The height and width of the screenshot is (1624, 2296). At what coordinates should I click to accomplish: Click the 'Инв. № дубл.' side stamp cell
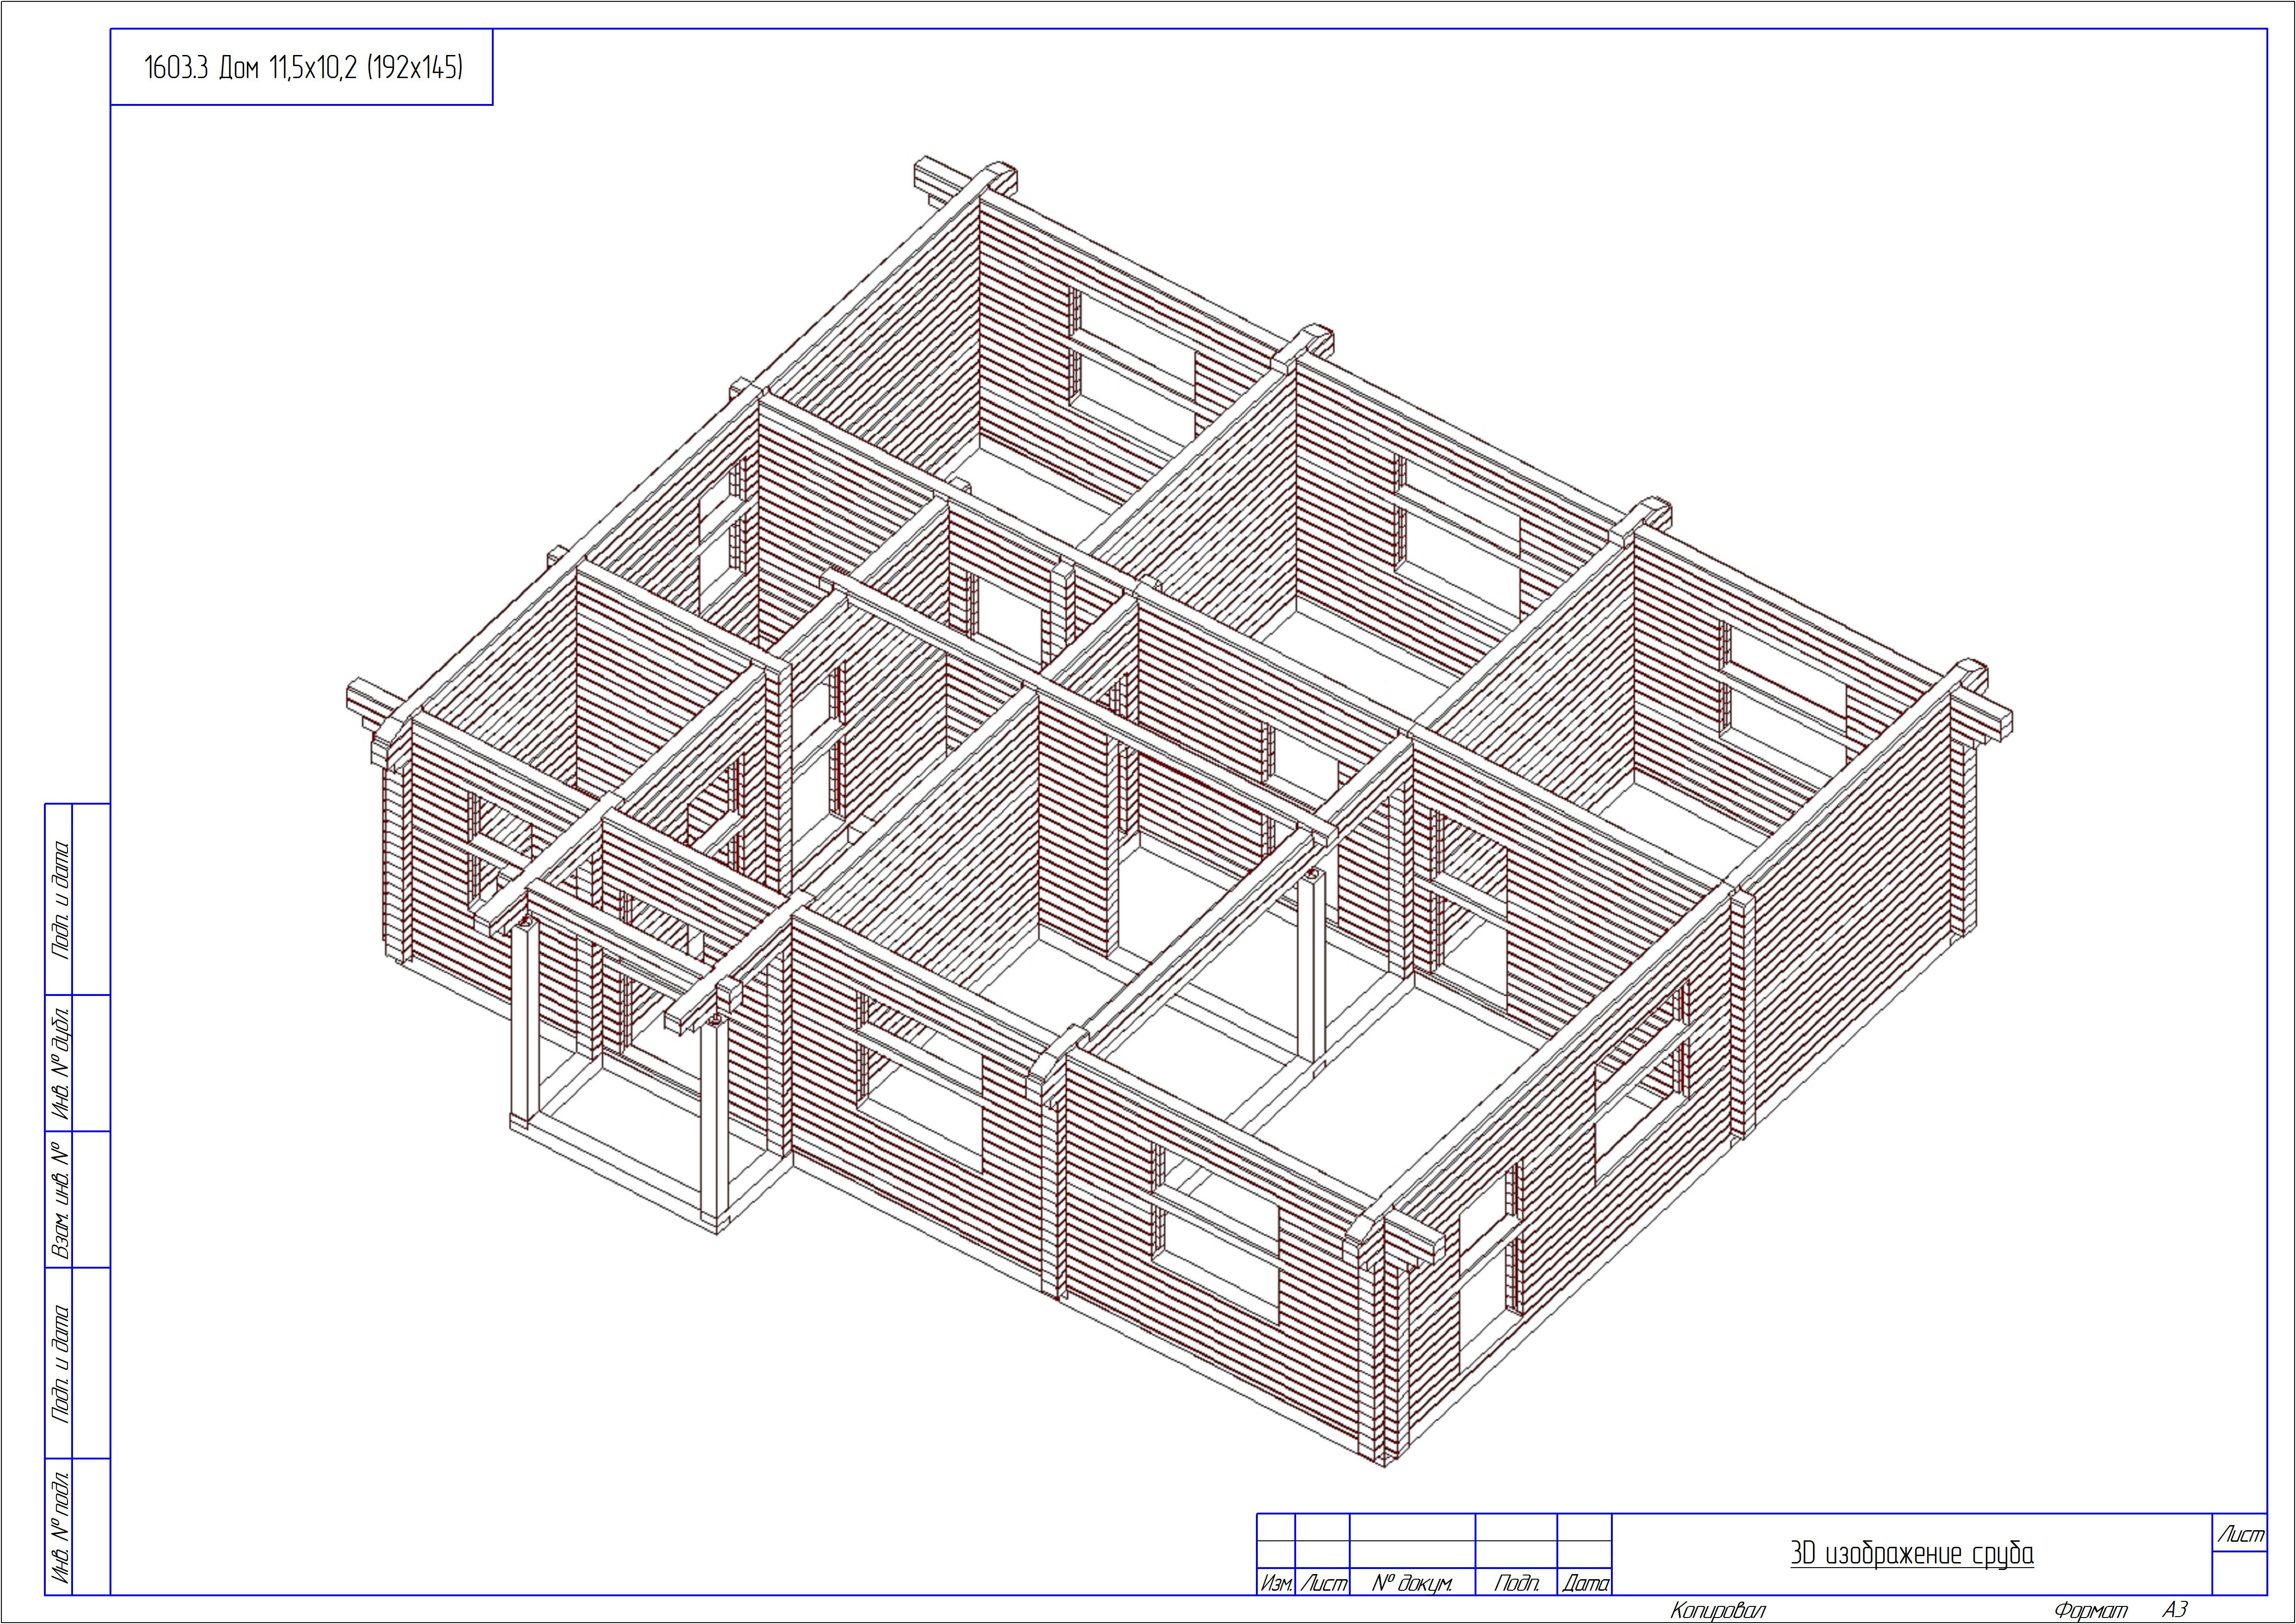(60, 1062)
